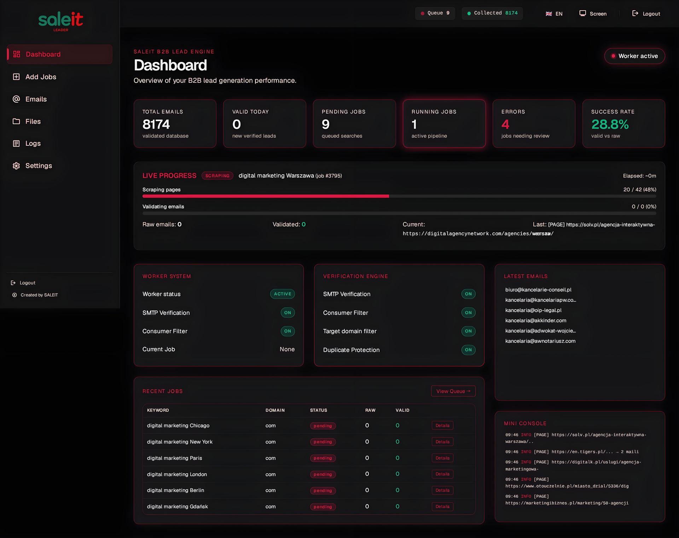The width and height of the screenshot is (679, 538).
Task: Click the en.tigers.pl console log line
Action: 572,452
